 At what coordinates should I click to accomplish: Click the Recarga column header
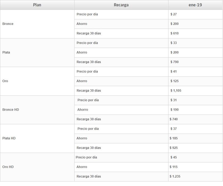click(x=121, y=5)
